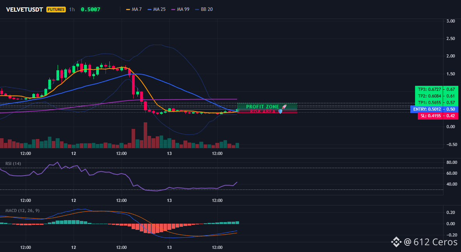Click the rocket icon in PROFIT ZONE
The image size is (461, 252).
(x=284, y=107)
